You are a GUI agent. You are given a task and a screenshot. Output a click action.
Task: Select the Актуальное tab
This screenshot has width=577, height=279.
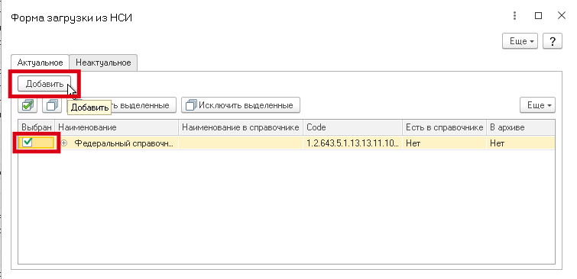[40, 63]
